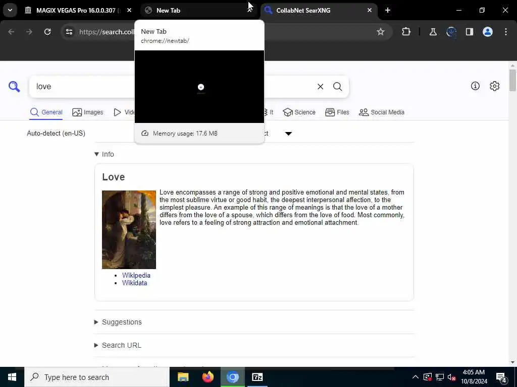The image size is (517, 387).
Task: Select the Files category tab
Action: (x=337, y=112)
